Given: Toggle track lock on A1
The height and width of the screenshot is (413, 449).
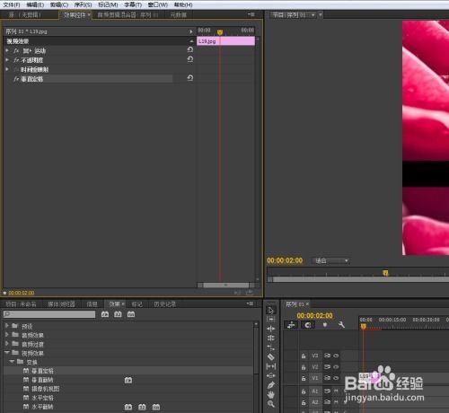Looking at the screenshot, I should [304, 391].
